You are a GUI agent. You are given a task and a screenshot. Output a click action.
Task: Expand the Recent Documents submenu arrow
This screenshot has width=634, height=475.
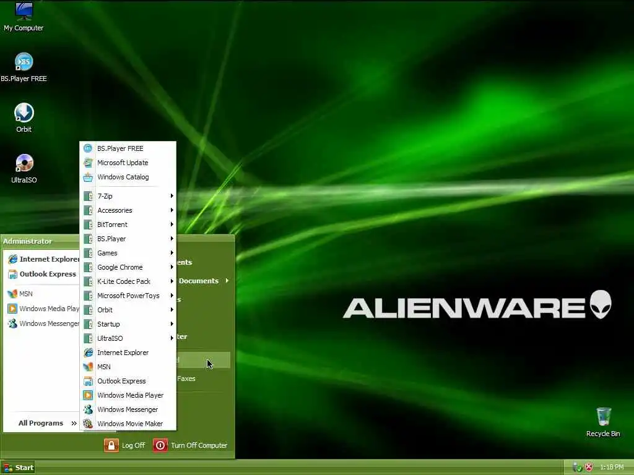[x=227, y=280]
